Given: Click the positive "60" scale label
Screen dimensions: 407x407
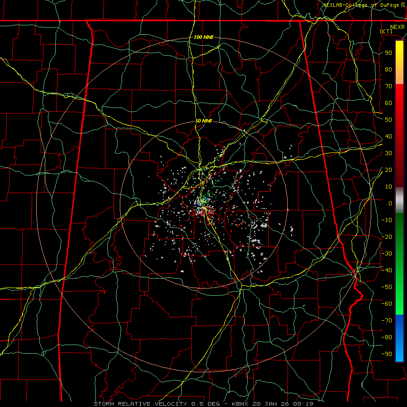Looking at the screenshot, I should click(x=388, y=103).
